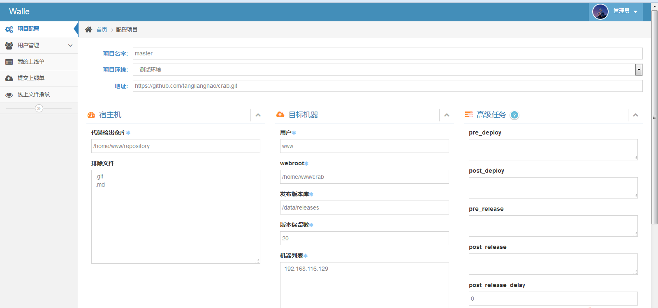Collapse the sidebar with double-arrow button
Image resolution: width=658 pixels, height=308 pixels.
[39, 108]
